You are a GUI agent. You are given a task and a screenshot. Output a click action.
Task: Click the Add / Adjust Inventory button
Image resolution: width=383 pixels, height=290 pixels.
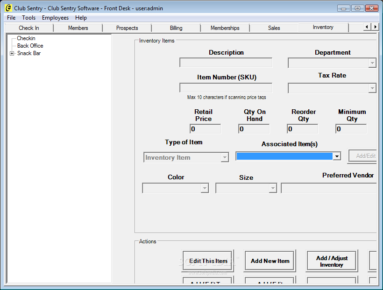(332, 261)
